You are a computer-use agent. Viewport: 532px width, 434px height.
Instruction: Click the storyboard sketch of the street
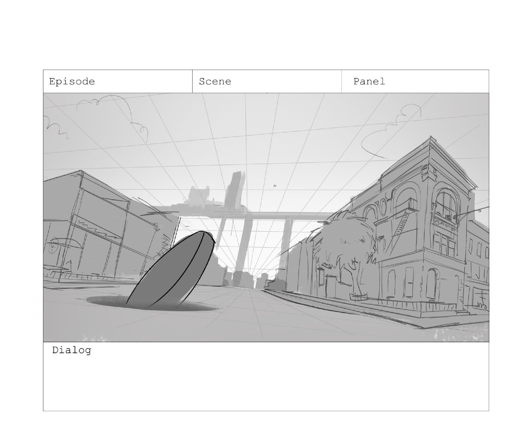pyautogui.click(x=266, y=217)
